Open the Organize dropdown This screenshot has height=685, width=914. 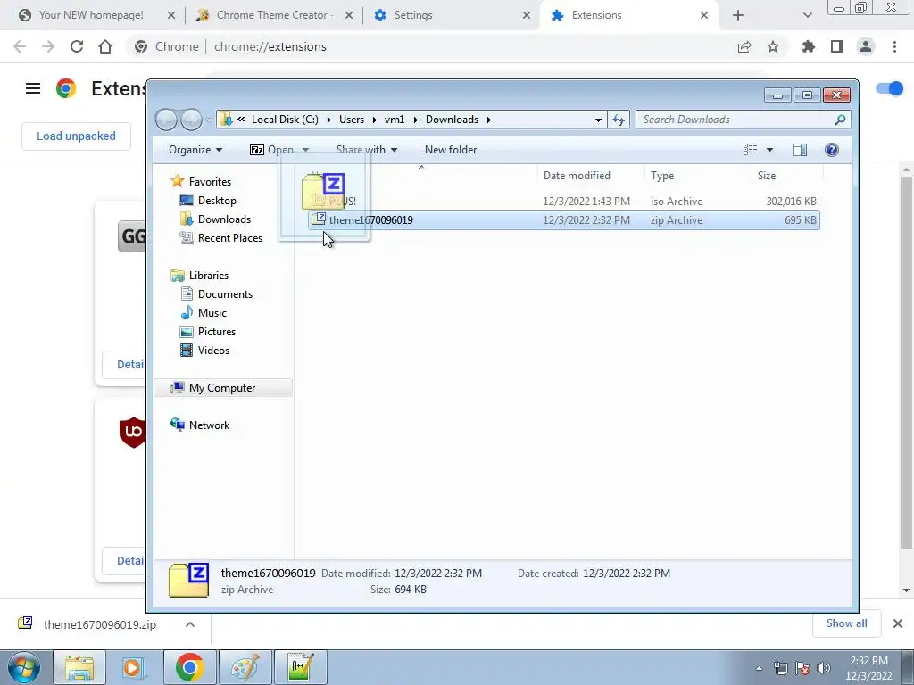tap(195, 150)
